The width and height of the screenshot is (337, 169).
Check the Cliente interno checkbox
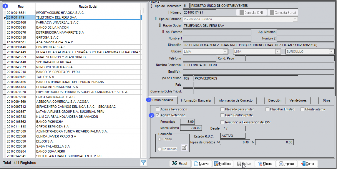[302, 109]
